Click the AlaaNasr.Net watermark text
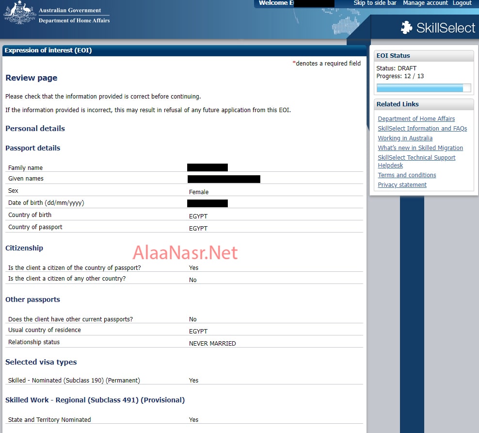Viewport: 479px width, 433px height. tap(185, 253)
